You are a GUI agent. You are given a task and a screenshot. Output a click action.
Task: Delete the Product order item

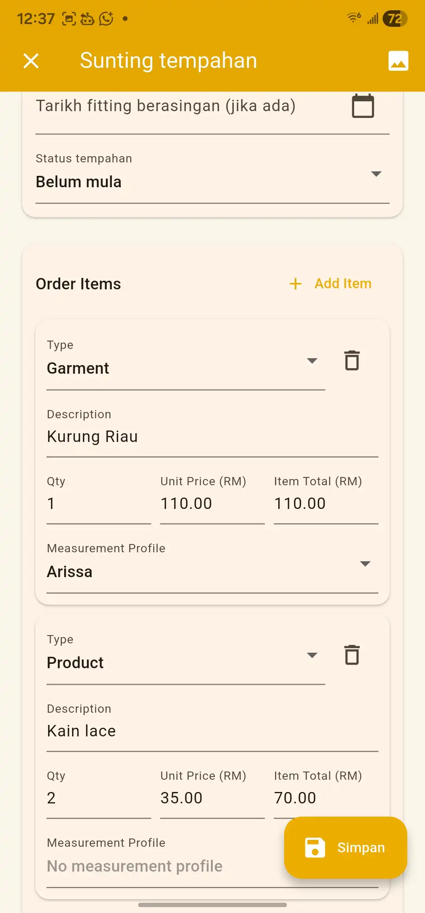[x=352, y=655]
